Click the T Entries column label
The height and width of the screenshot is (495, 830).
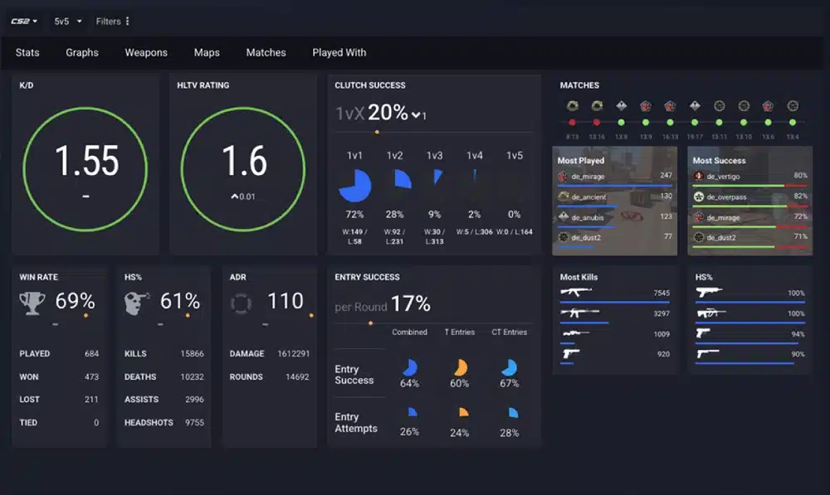[x=460, y=332]
